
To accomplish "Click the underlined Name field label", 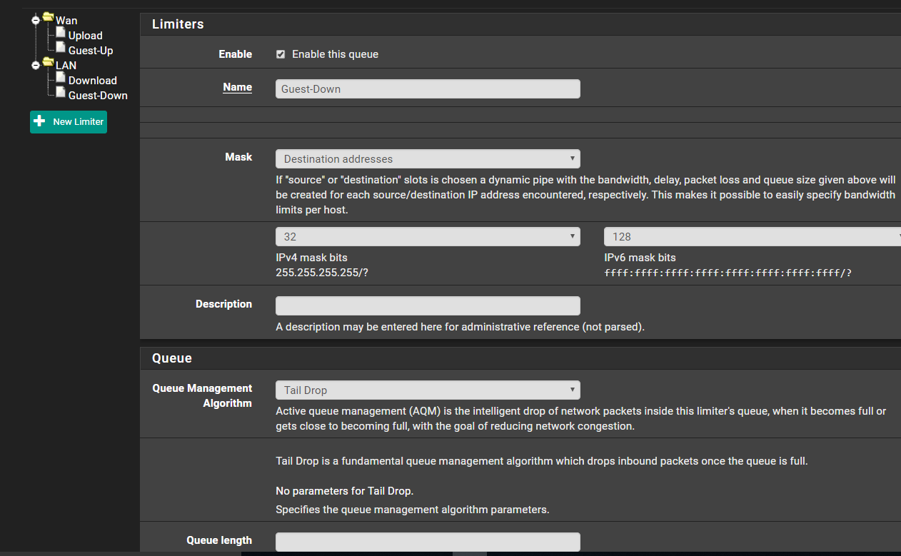I will [x=237, y=87].
